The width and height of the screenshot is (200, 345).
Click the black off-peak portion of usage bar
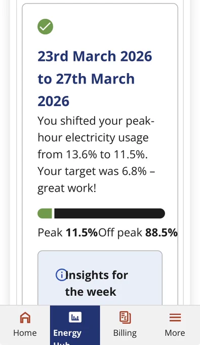(x=109, y=214)
